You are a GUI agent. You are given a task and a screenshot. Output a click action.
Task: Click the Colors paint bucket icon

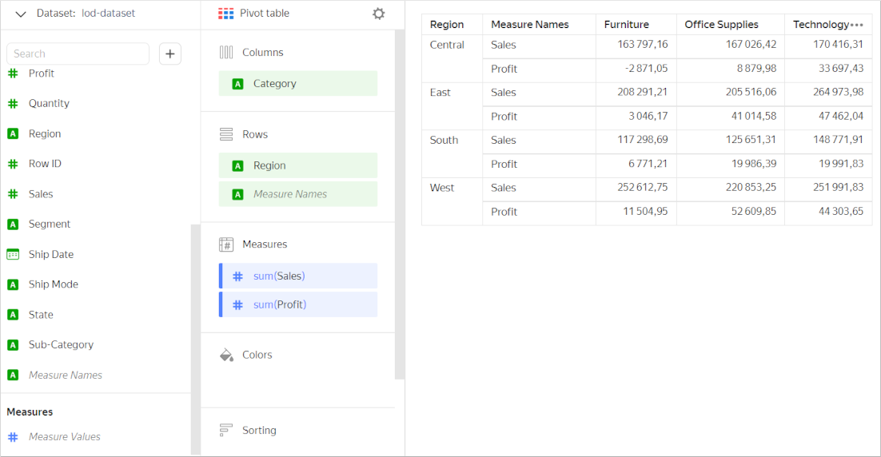(x=226, y=355)
